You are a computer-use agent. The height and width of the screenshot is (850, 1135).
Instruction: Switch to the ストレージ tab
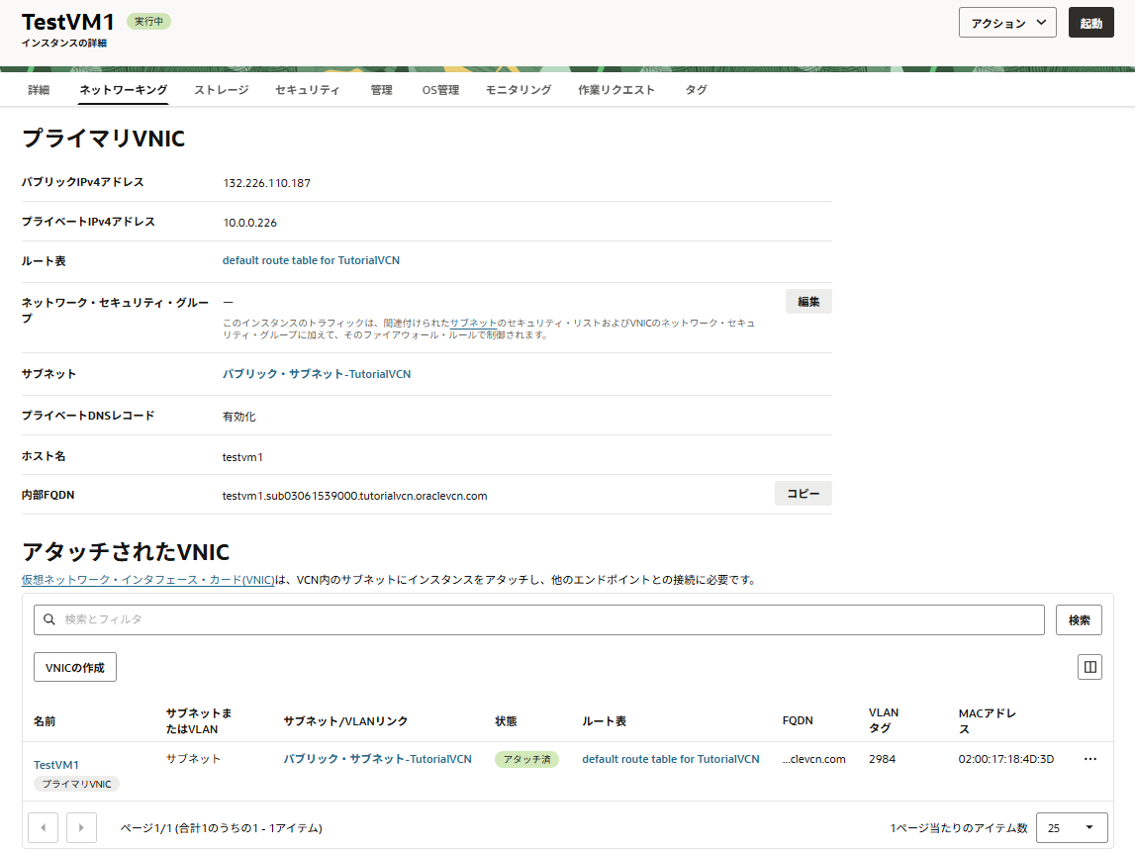pos(225,89)
